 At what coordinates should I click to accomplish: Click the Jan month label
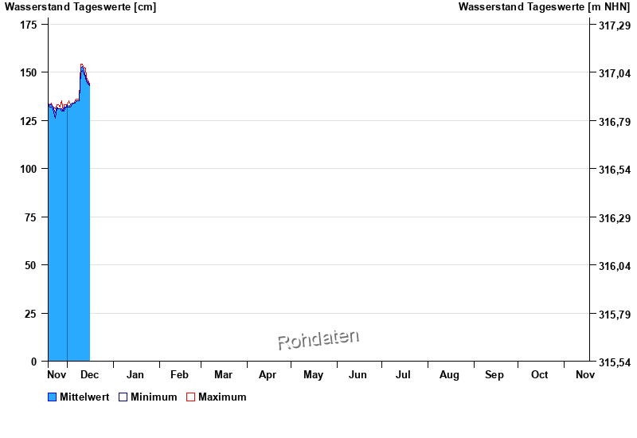(135, 374)
